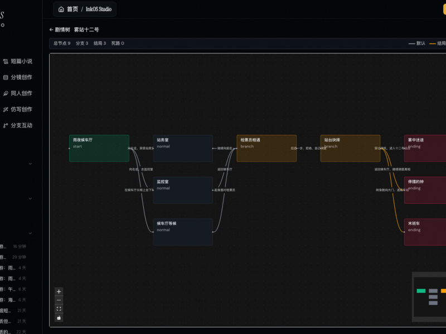Open 短篇小说 in the sidebar
The height and width of the screenshot is (334, 446).
click(18, 61)
